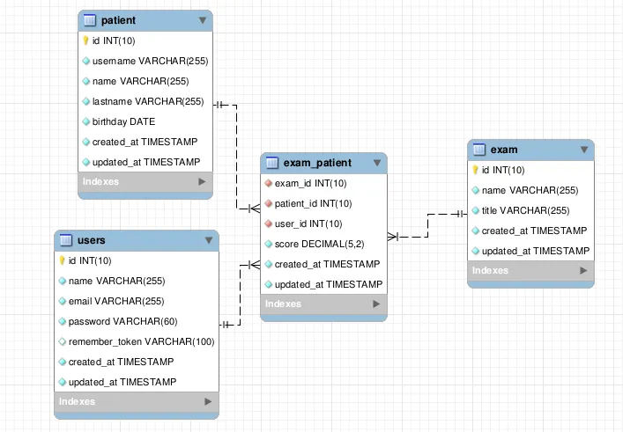Screen dimensions: 623x432
Task: Click diamond icon beside lastname column
Action: tap(85, 101)
